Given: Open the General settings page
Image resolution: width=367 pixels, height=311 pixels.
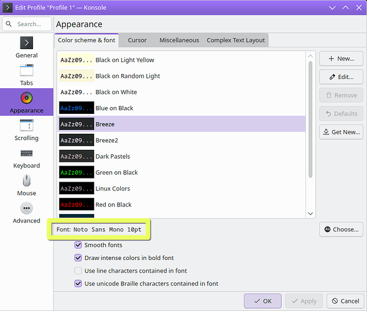Looking at the screenshot, I should pos(27,47).
